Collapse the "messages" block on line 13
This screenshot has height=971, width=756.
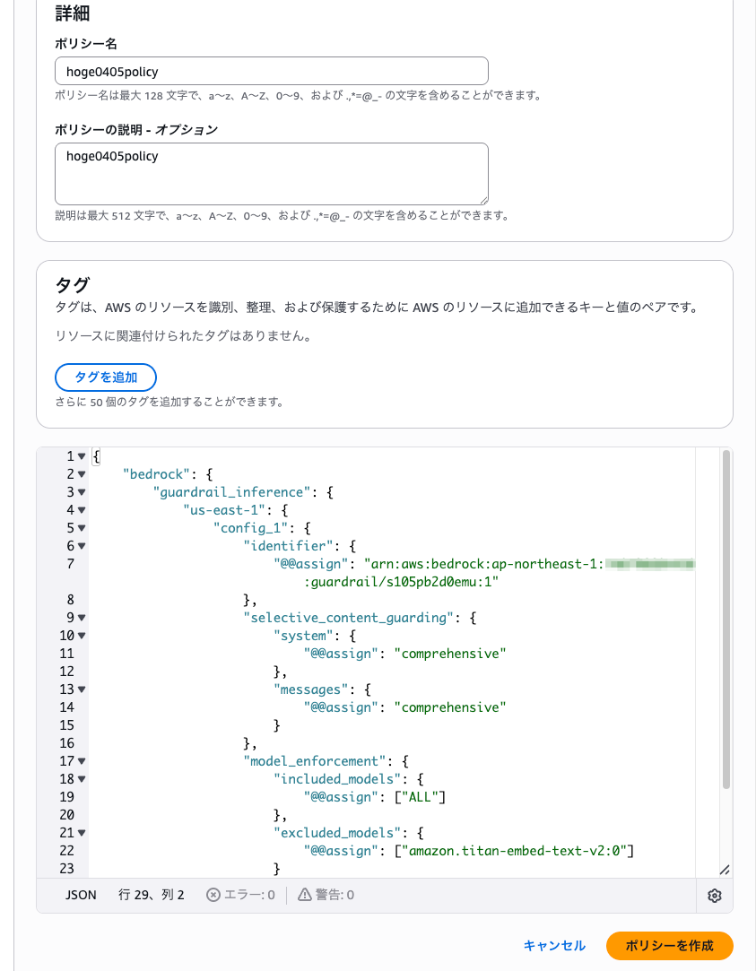click(83, 689)
